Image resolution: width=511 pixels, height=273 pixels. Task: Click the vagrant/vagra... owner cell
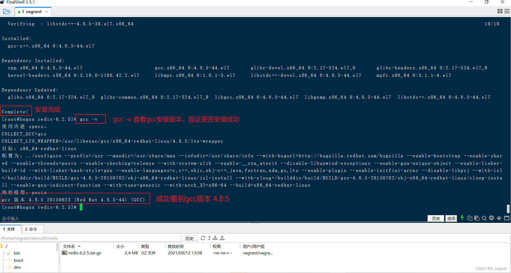click(x=258, y=253)
